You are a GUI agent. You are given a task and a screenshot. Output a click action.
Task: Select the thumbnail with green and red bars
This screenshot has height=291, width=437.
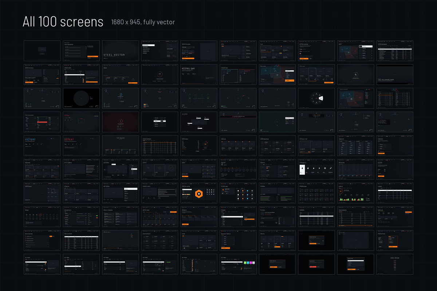(x=356, y=193)
